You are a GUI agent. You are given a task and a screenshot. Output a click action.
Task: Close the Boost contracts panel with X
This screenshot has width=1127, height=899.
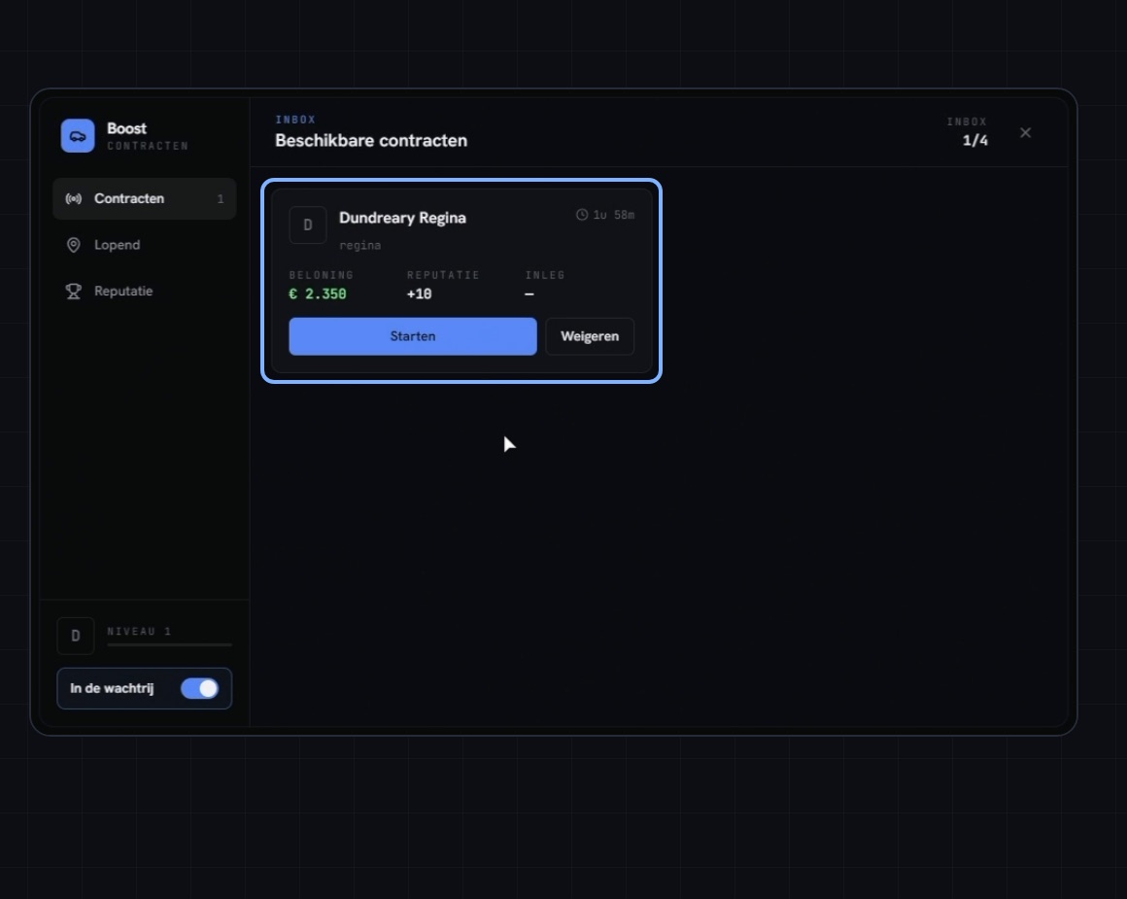point(1026,132)
